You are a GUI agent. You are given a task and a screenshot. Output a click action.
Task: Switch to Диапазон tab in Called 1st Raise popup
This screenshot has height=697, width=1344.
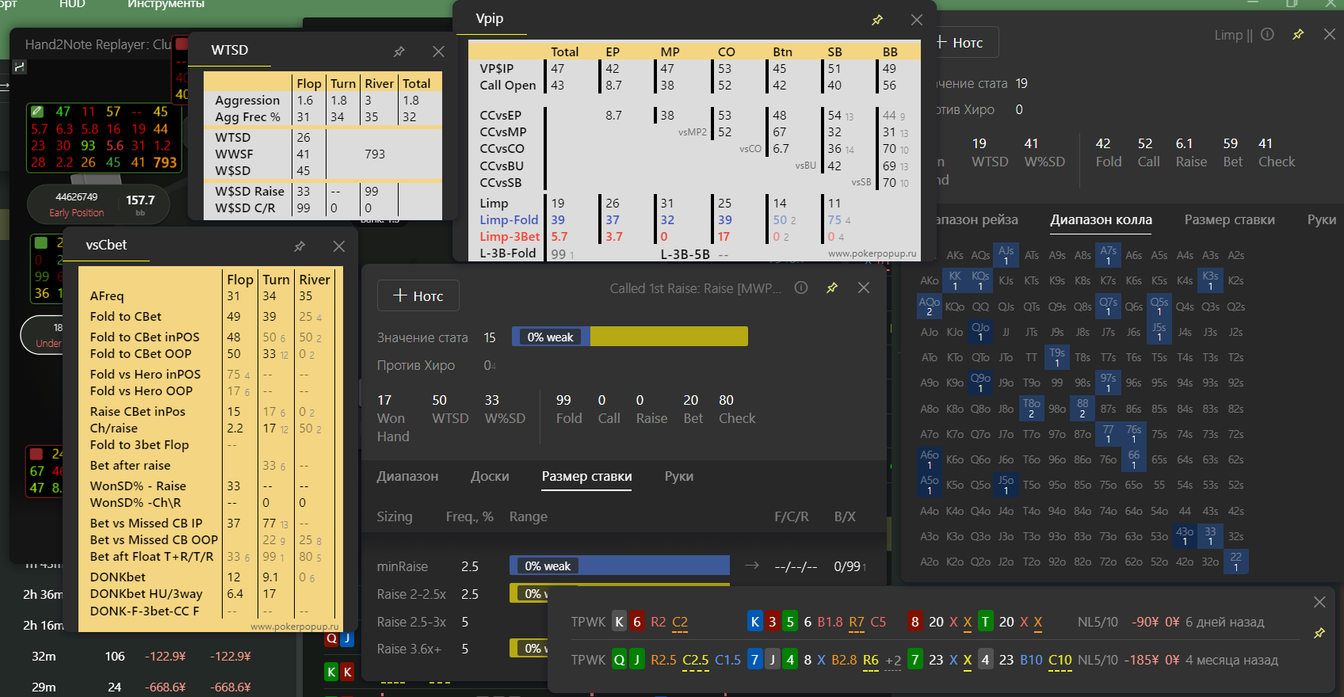[x=407, y=476]
